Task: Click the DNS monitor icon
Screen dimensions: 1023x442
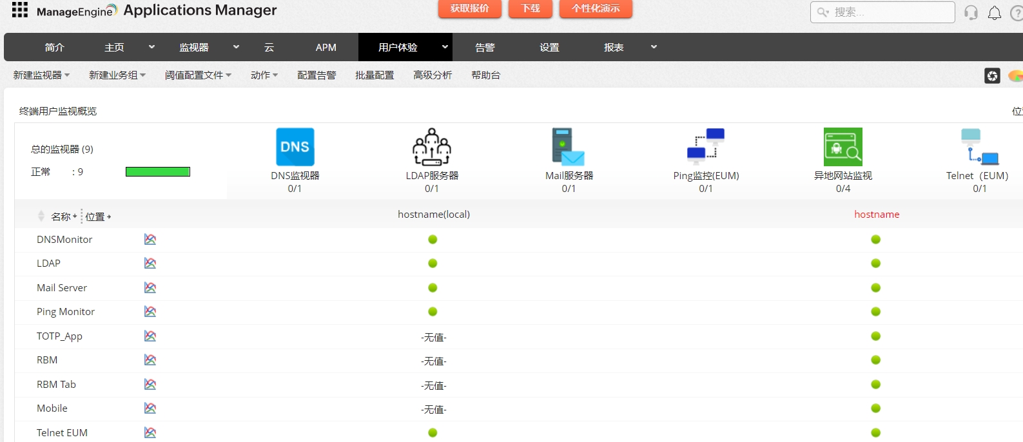Action: [295, 147]
